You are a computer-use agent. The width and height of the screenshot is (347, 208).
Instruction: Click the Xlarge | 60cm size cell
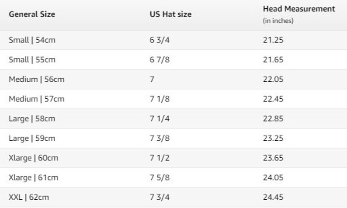pyautogui.click(x=33, y=158)
